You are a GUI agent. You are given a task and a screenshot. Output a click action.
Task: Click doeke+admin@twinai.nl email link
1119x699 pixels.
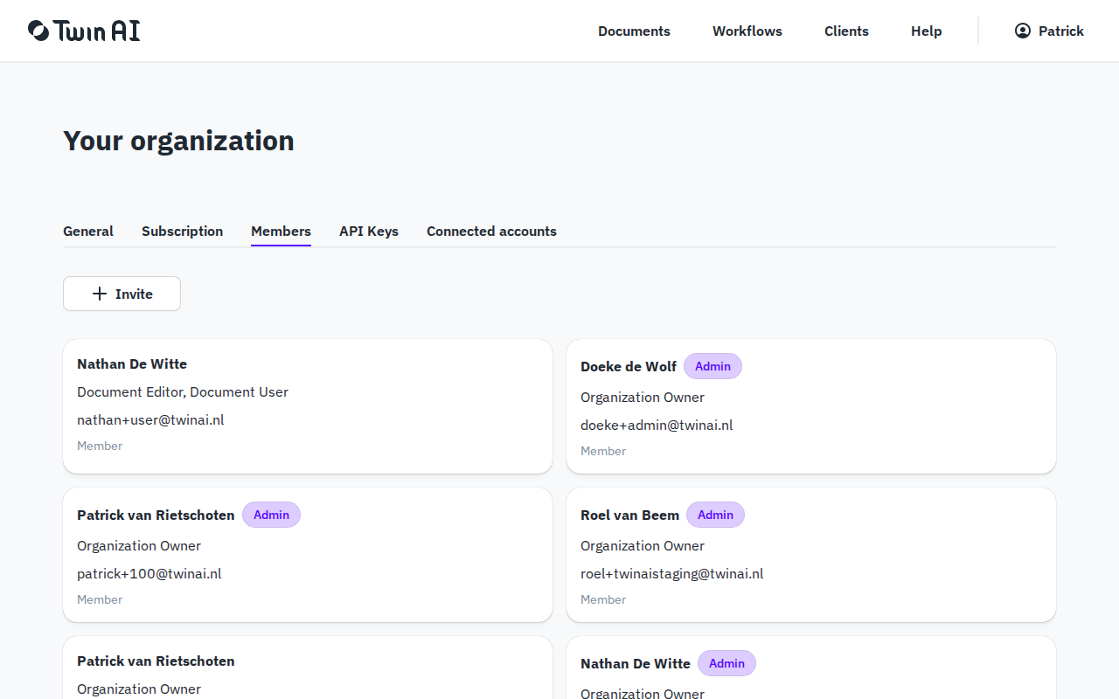pos(657,425)
